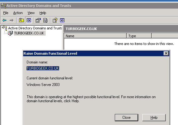Click the Close button in dialog

[x=126, y=117]
